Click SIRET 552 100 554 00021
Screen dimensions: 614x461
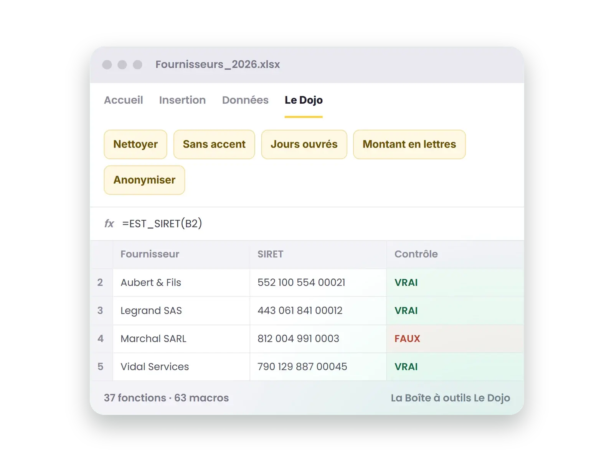318,282
